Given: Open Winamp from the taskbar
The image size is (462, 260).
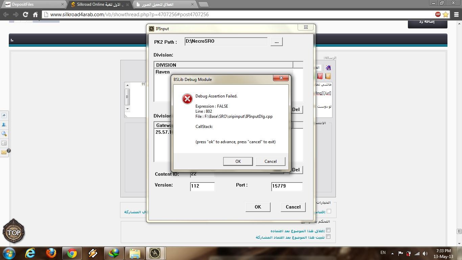Looking at the screenshot, I should (x=93, y=253).
